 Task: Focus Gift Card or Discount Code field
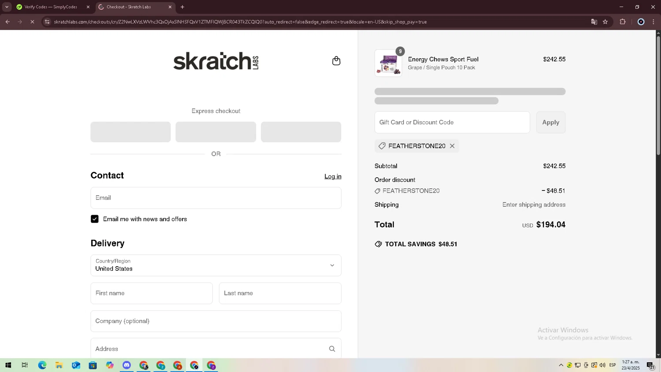tap(452, 122)
